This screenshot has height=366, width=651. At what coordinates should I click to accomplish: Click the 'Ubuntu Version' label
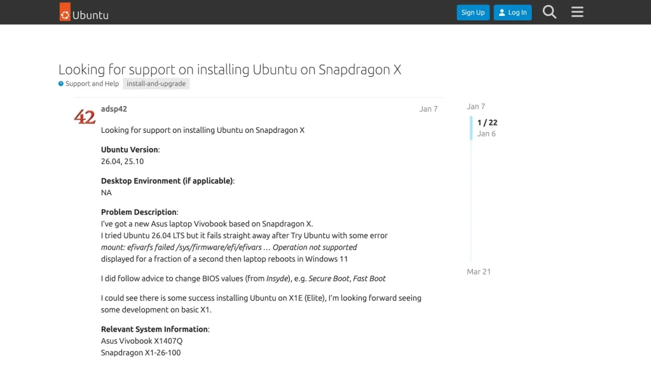[130, 149]
